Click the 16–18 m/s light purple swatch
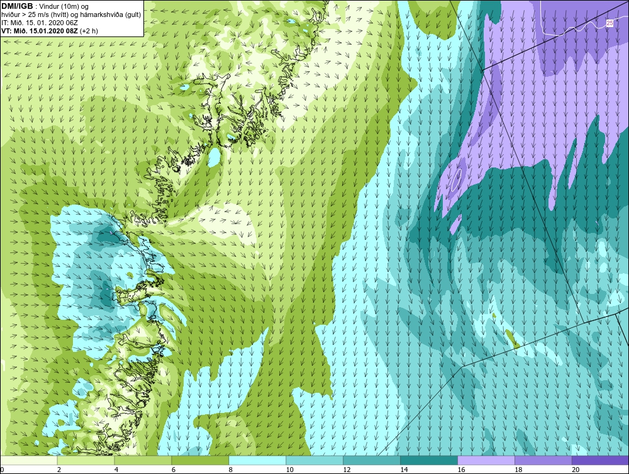The image size is (629, 474). [x=486, y=460]
